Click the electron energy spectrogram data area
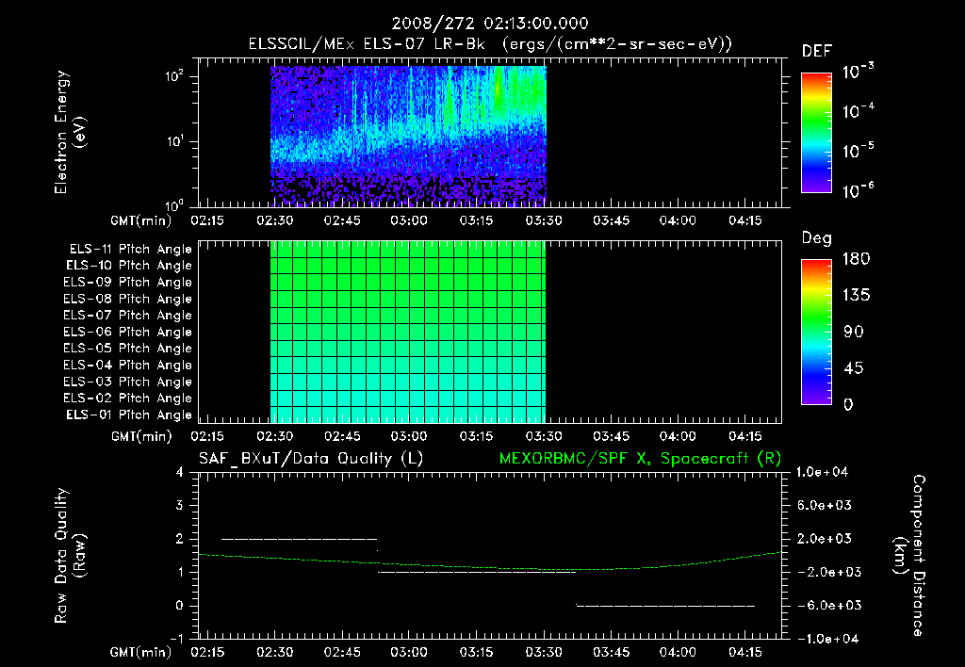 (x=408, y=136)
